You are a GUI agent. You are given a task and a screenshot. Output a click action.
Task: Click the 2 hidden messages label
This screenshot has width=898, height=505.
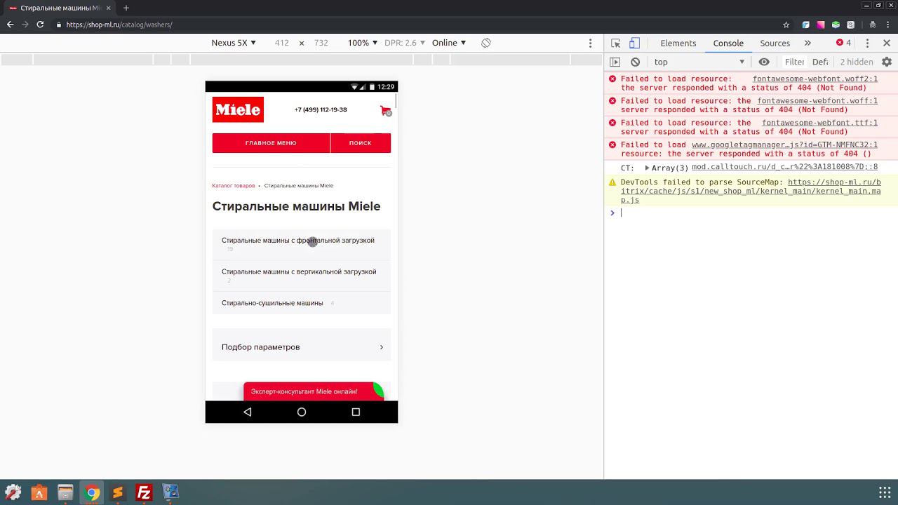(x=857, y=62)
